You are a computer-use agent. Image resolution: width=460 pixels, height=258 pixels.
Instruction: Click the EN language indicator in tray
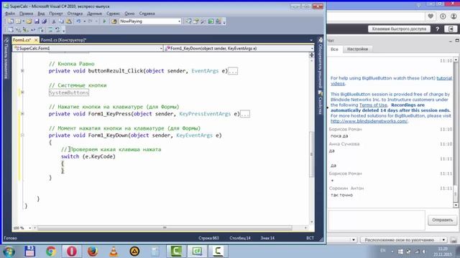tap(382, 251)
